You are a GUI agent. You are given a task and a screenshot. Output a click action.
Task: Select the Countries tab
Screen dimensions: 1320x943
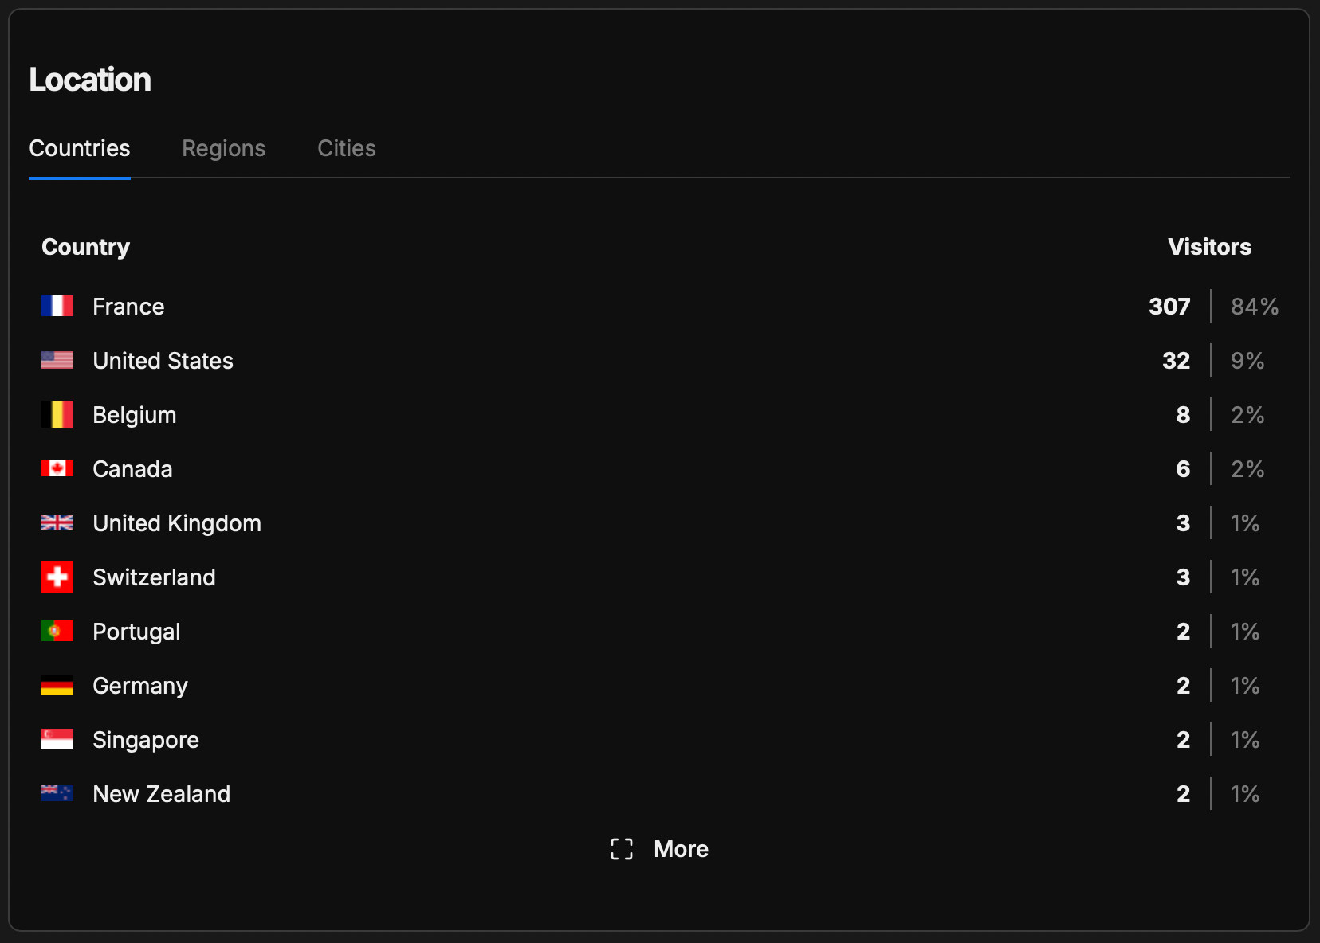(80, 148)
